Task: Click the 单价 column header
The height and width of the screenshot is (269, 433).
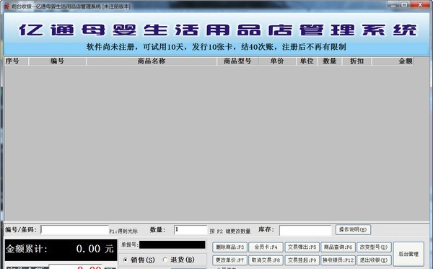Action: pos(277,61)
